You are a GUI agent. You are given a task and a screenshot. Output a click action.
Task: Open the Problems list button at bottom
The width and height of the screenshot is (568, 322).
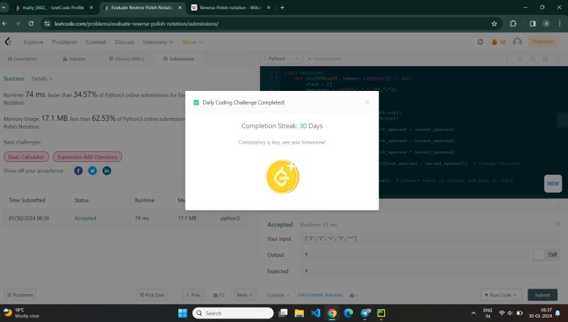pos(20,295)
